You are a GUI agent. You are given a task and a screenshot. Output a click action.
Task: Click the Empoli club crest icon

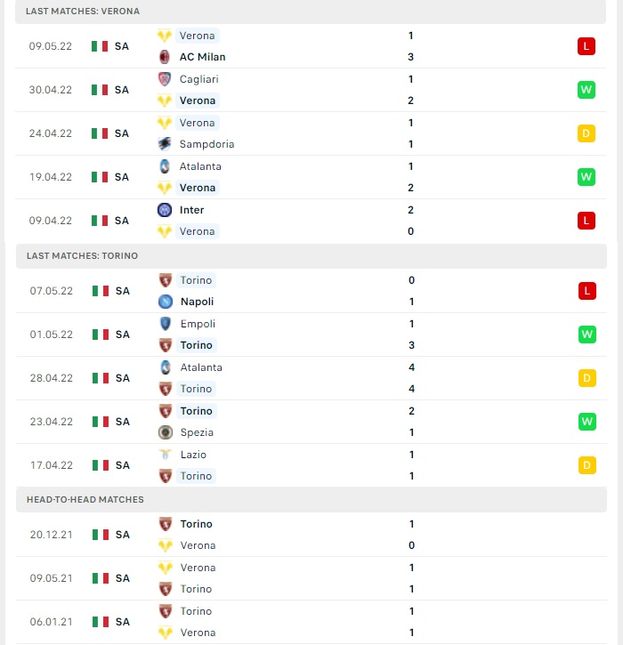click(166, 324)
